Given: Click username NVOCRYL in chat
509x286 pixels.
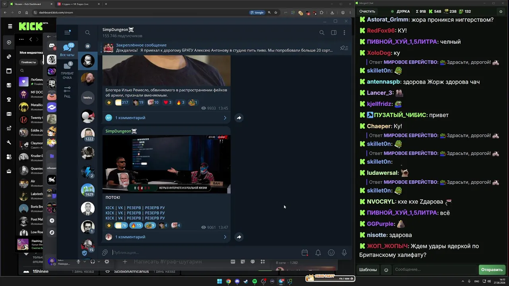Looking at the screenshot, I should 382,201.
